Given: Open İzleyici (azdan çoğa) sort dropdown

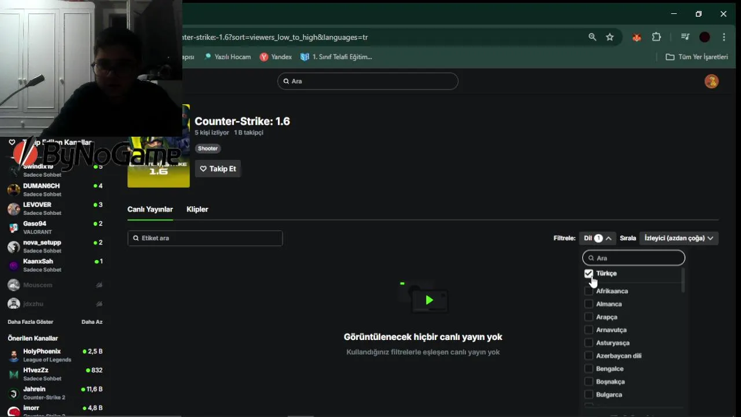Looking at the screenshot, I should click(678, 238).
